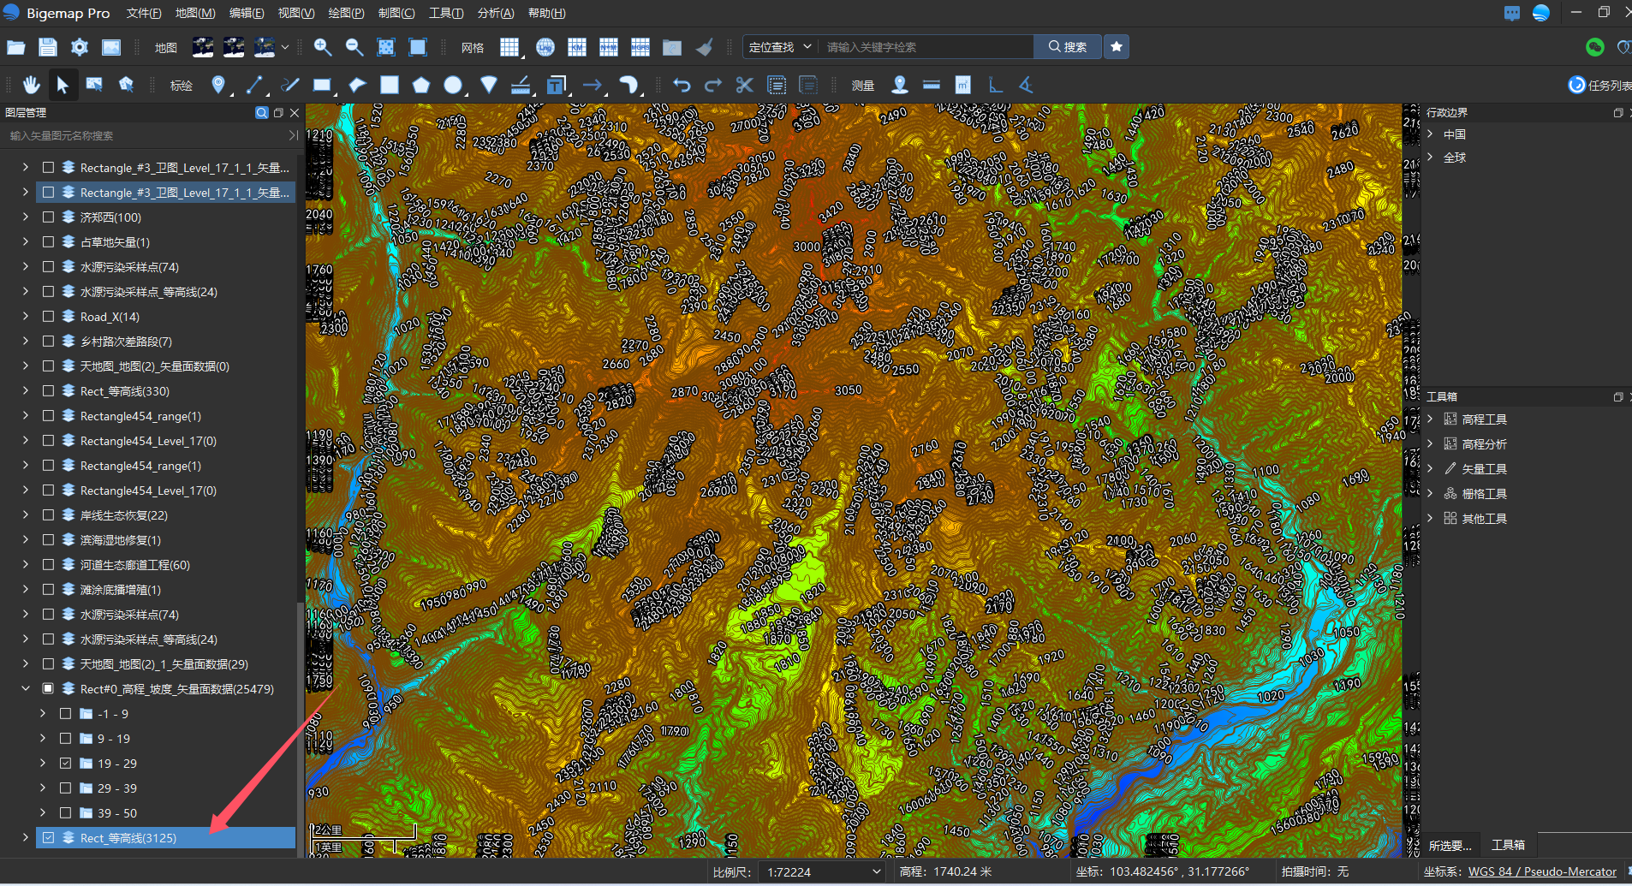Open the 地图(M) menu
The width and height of the screenshot is (1632, 886).
coord(195,13)
